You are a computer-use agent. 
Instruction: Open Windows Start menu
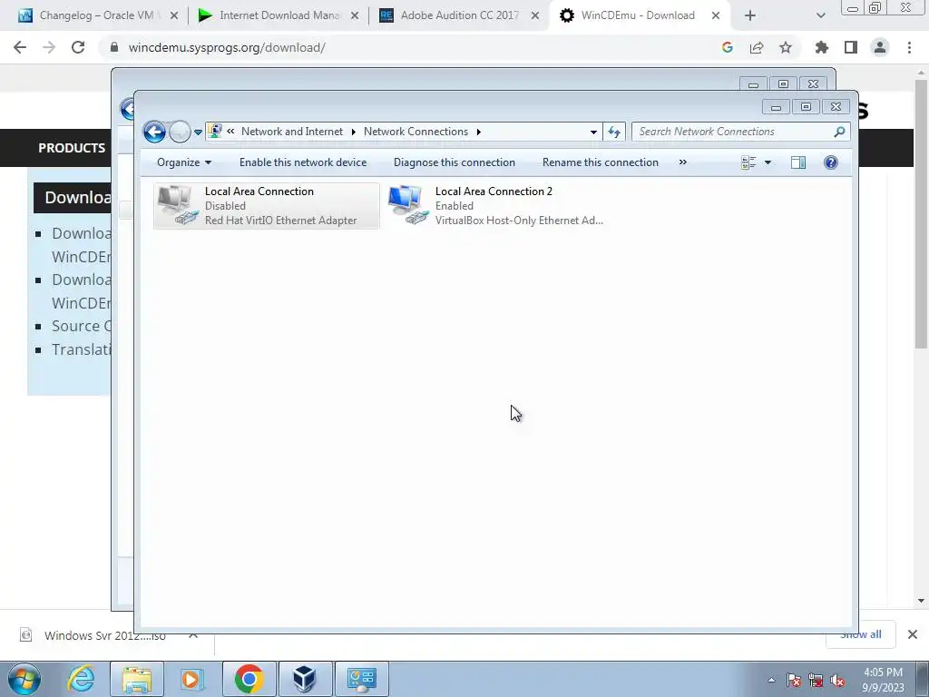24,679
